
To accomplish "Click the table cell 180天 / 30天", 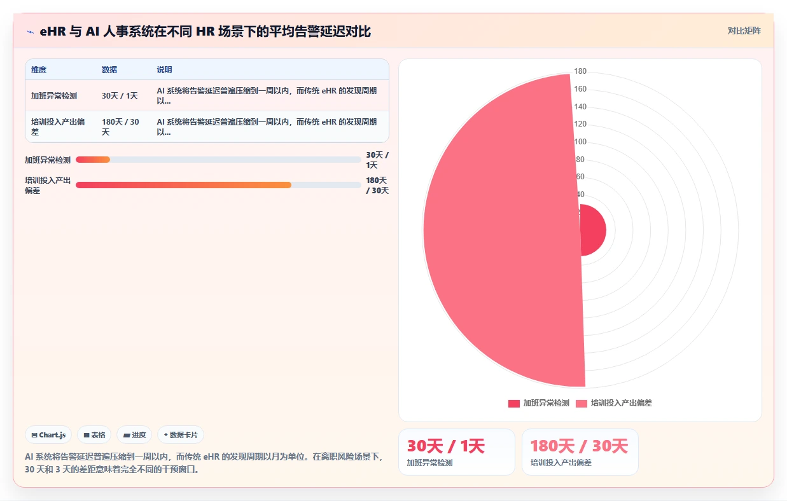I will click(123, 127).
